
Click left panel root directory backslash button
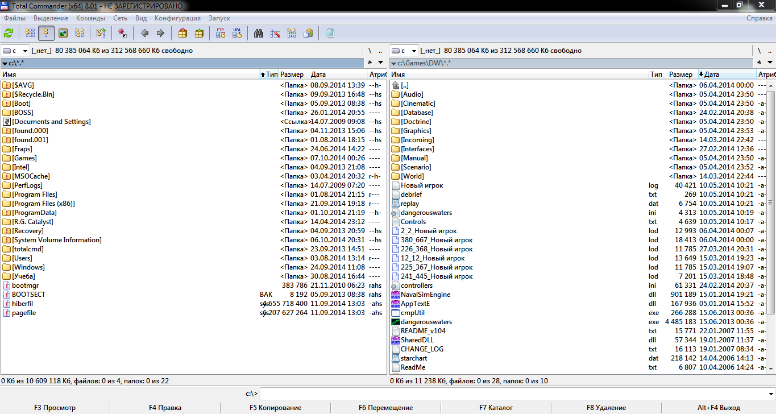point(370,51)
